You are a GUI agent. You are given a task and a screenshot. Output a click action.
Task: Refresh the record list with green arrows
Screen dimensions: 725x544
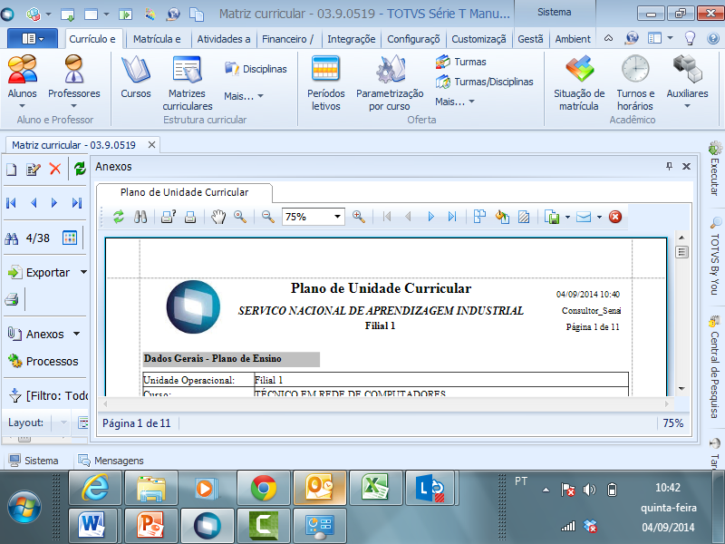80,169
